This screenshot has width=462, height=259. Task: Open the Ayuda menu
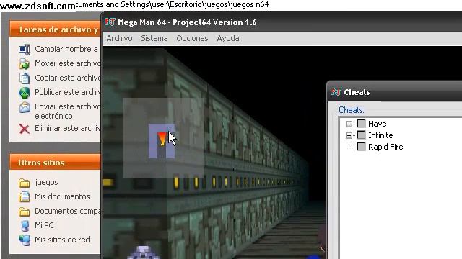[228, 38]
